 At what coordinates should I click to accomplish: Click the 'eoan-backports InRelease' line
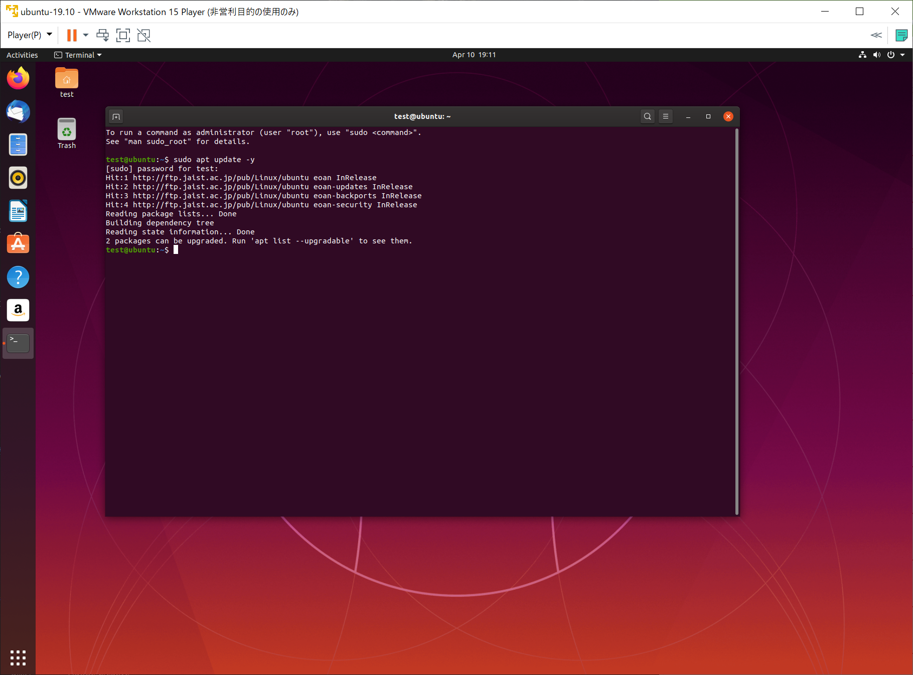(264, 196)
